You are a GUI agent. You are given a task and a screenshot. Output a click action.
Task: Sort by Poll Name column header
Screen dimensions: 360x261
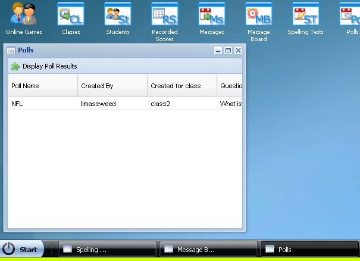[42, 86]
